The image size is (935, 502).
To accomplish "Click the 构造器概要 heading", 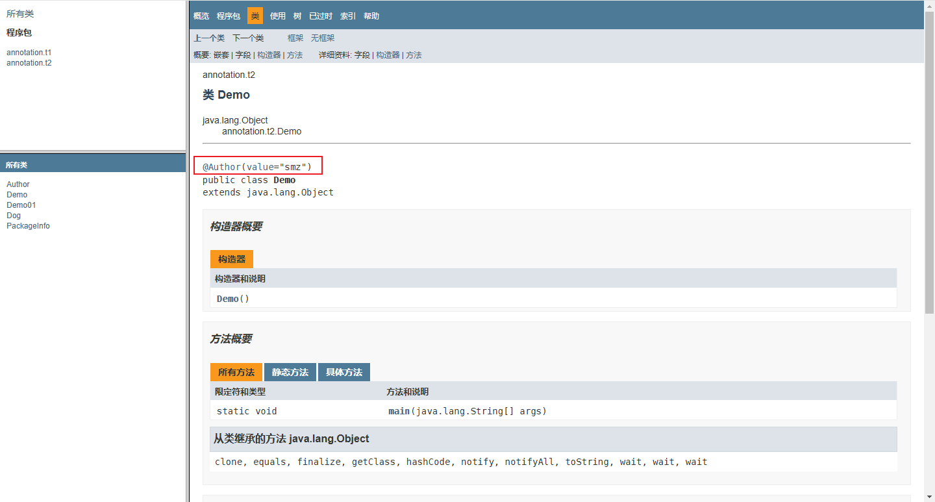I will click(x=236, y=227).
